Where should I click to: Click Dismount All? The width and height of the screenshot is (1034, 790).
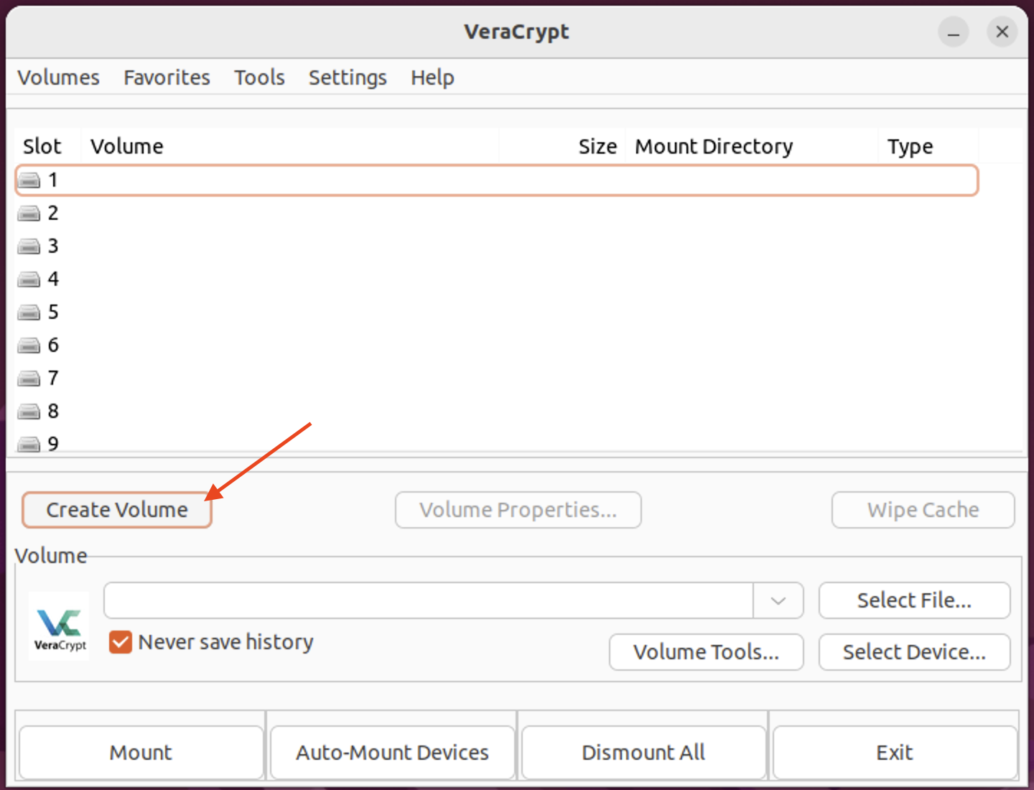tap(643, 752)
